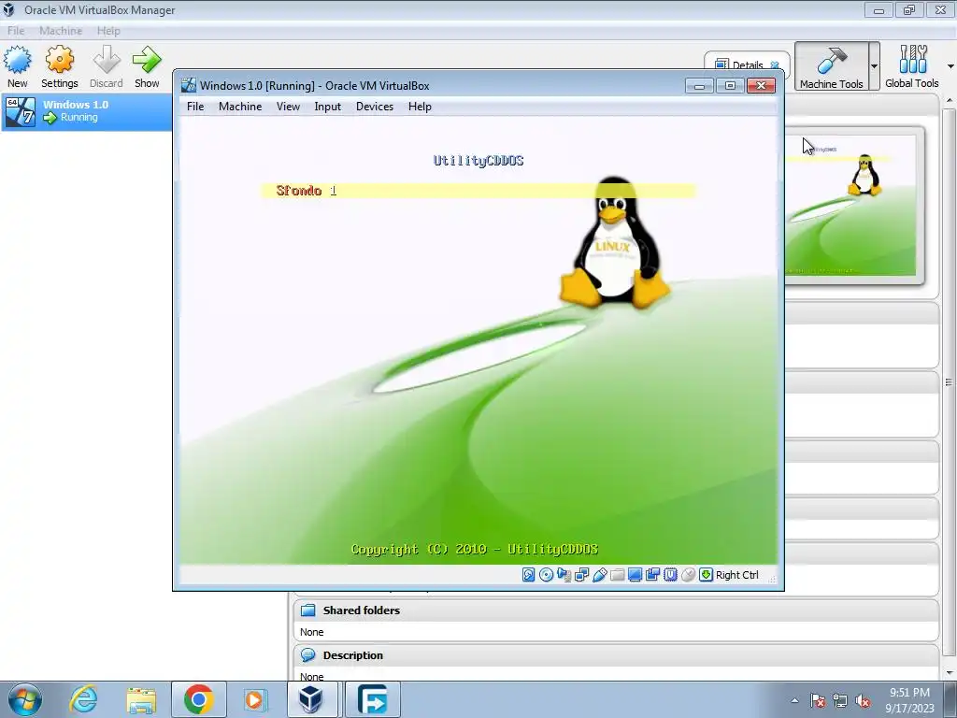Click muted volume icon in system tray
Viewport: 957px width, 718px height.
coord(863,700)
